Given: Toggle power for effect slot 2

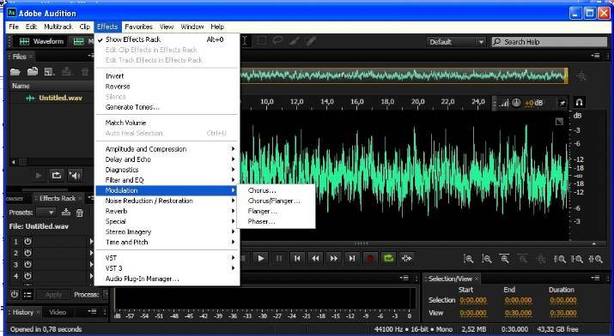Looking at the screenshot, I should tap(27, 253).
